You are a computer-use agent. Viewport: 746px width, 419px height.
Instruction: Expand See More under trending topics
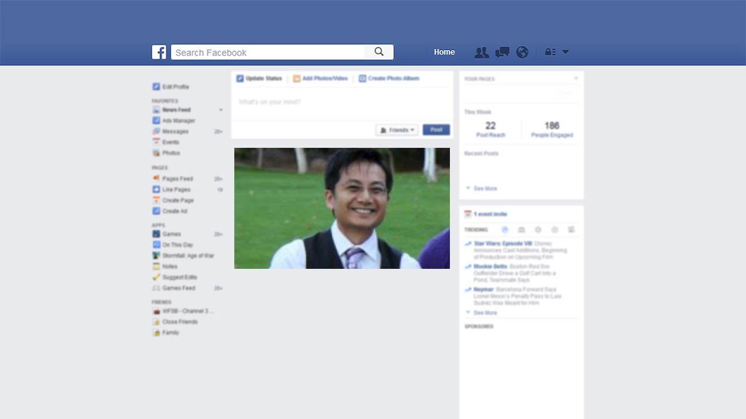click(x=485, y=313)
